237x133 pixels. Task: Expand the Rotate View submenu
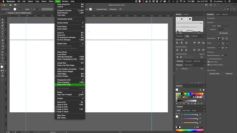coord(70,44)
